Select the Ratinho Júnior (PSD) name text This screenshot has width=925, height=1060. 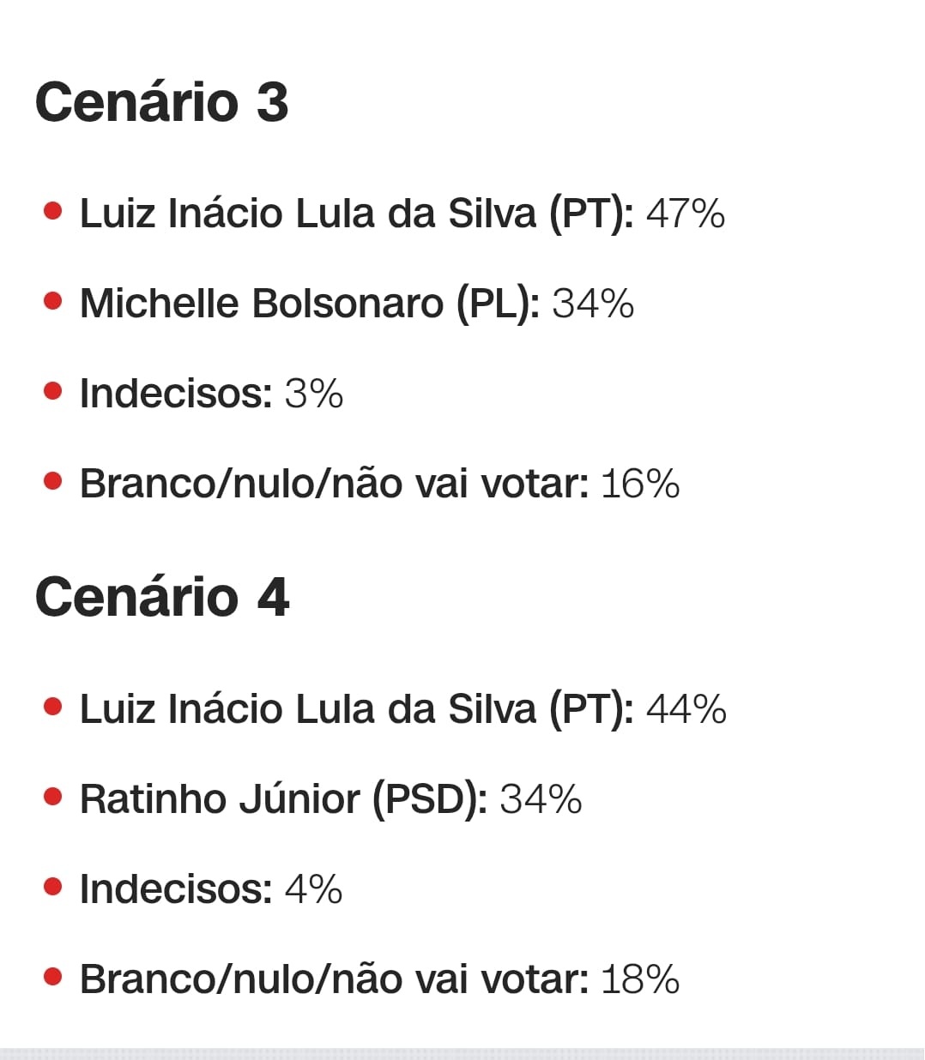[283, 799]
